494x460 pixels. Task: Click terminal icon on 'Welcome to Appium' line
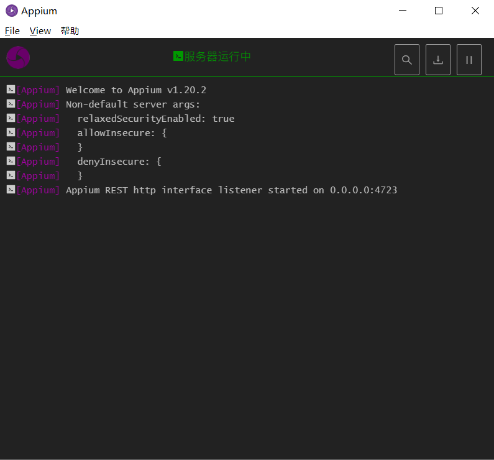coord(11,90)
